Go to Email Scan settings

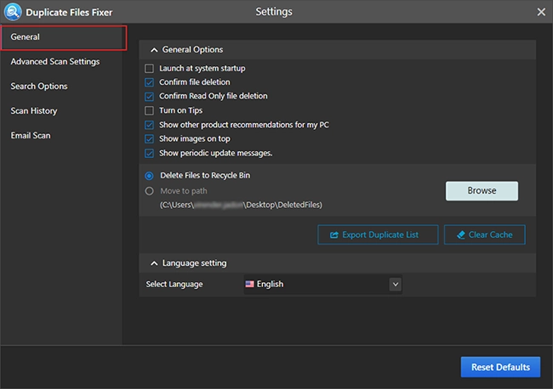[31, 136]
